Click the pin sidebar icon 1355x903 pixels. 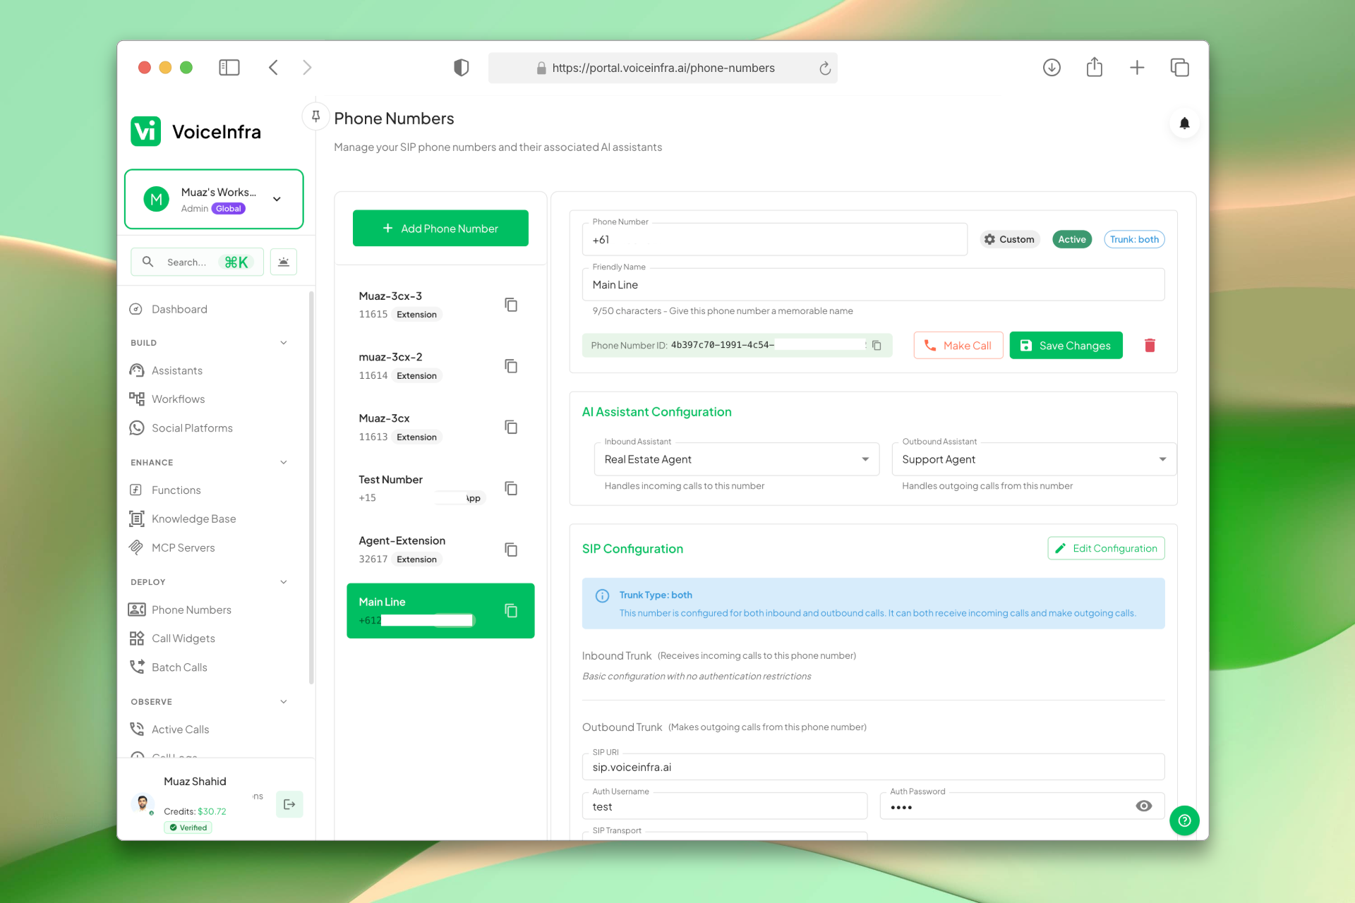coord(315,116)
